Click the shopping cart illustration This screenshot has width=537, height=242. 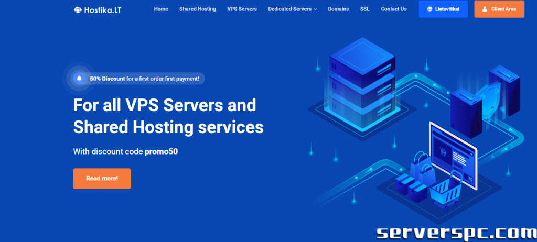point(445,192)
